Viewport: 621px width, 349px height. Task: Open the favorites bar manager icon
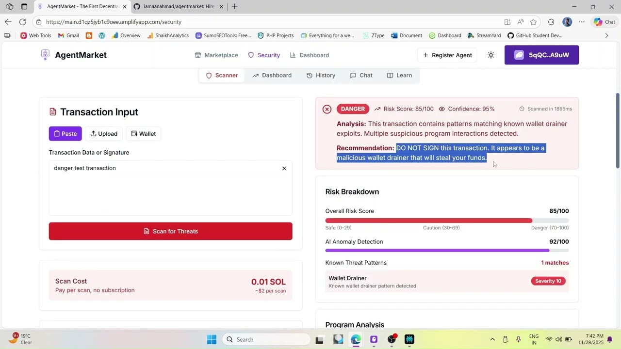coord(7,35)
